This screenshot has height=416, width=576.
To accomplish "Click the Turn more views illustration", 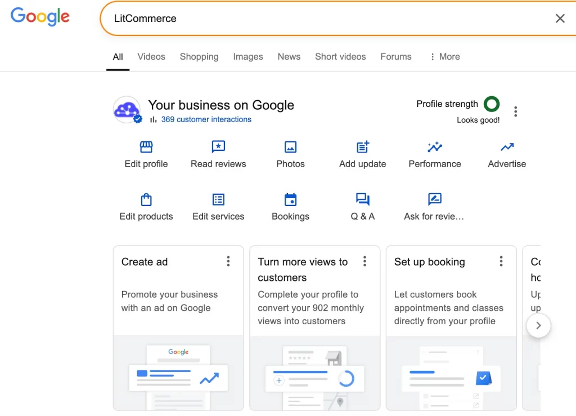I will pyautogui.click(x=314, y=373).
